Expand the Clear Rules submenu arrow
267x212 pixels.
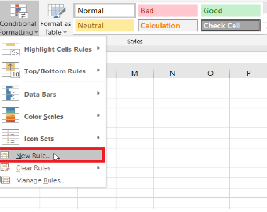pos(98,168)
